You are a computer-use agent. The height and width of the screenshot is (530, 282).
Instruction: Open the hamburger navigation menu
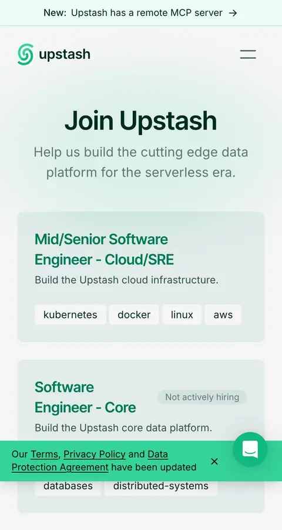pos(248,54)
